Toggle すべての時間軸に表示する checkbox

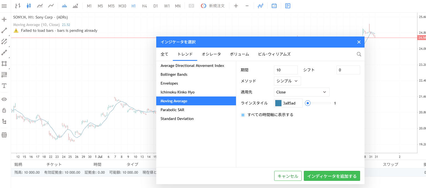(243, 115)
